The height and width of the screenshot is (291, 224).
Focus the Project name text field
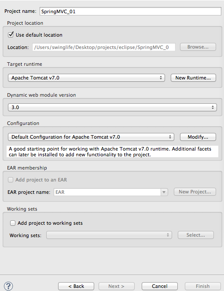130,11
